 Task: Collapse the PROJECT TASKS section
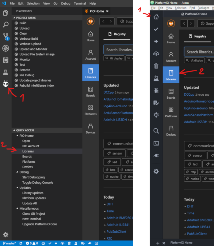(x=14, y=18)
